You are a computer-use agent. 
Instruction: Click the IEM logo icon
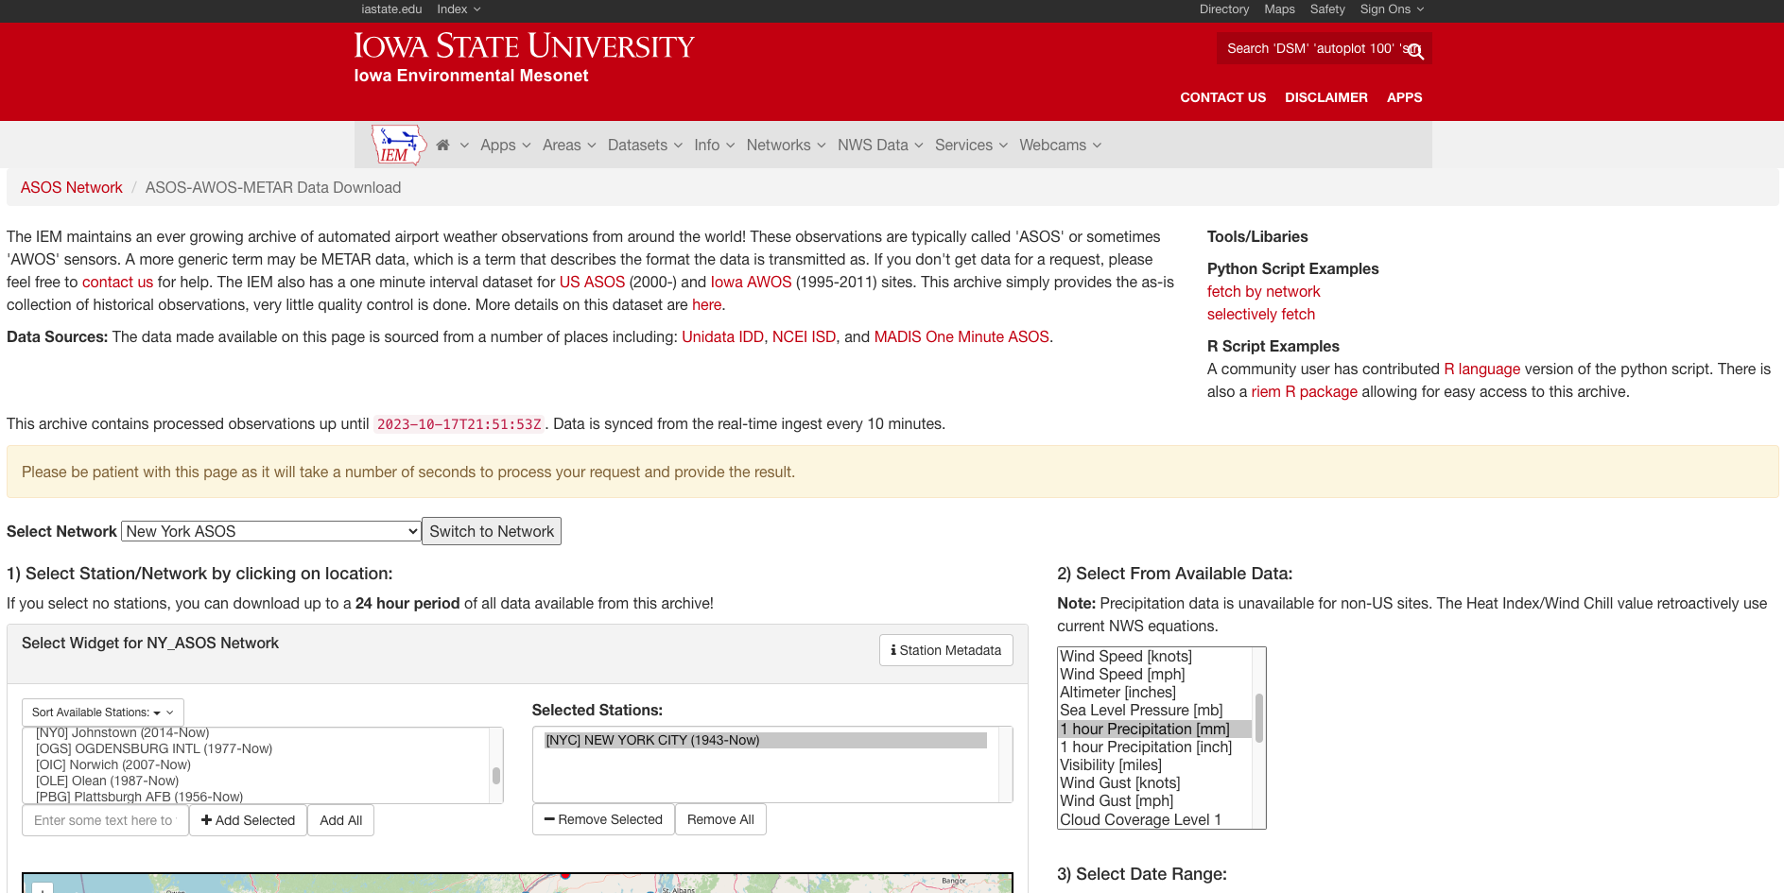(x=398, y=145)
